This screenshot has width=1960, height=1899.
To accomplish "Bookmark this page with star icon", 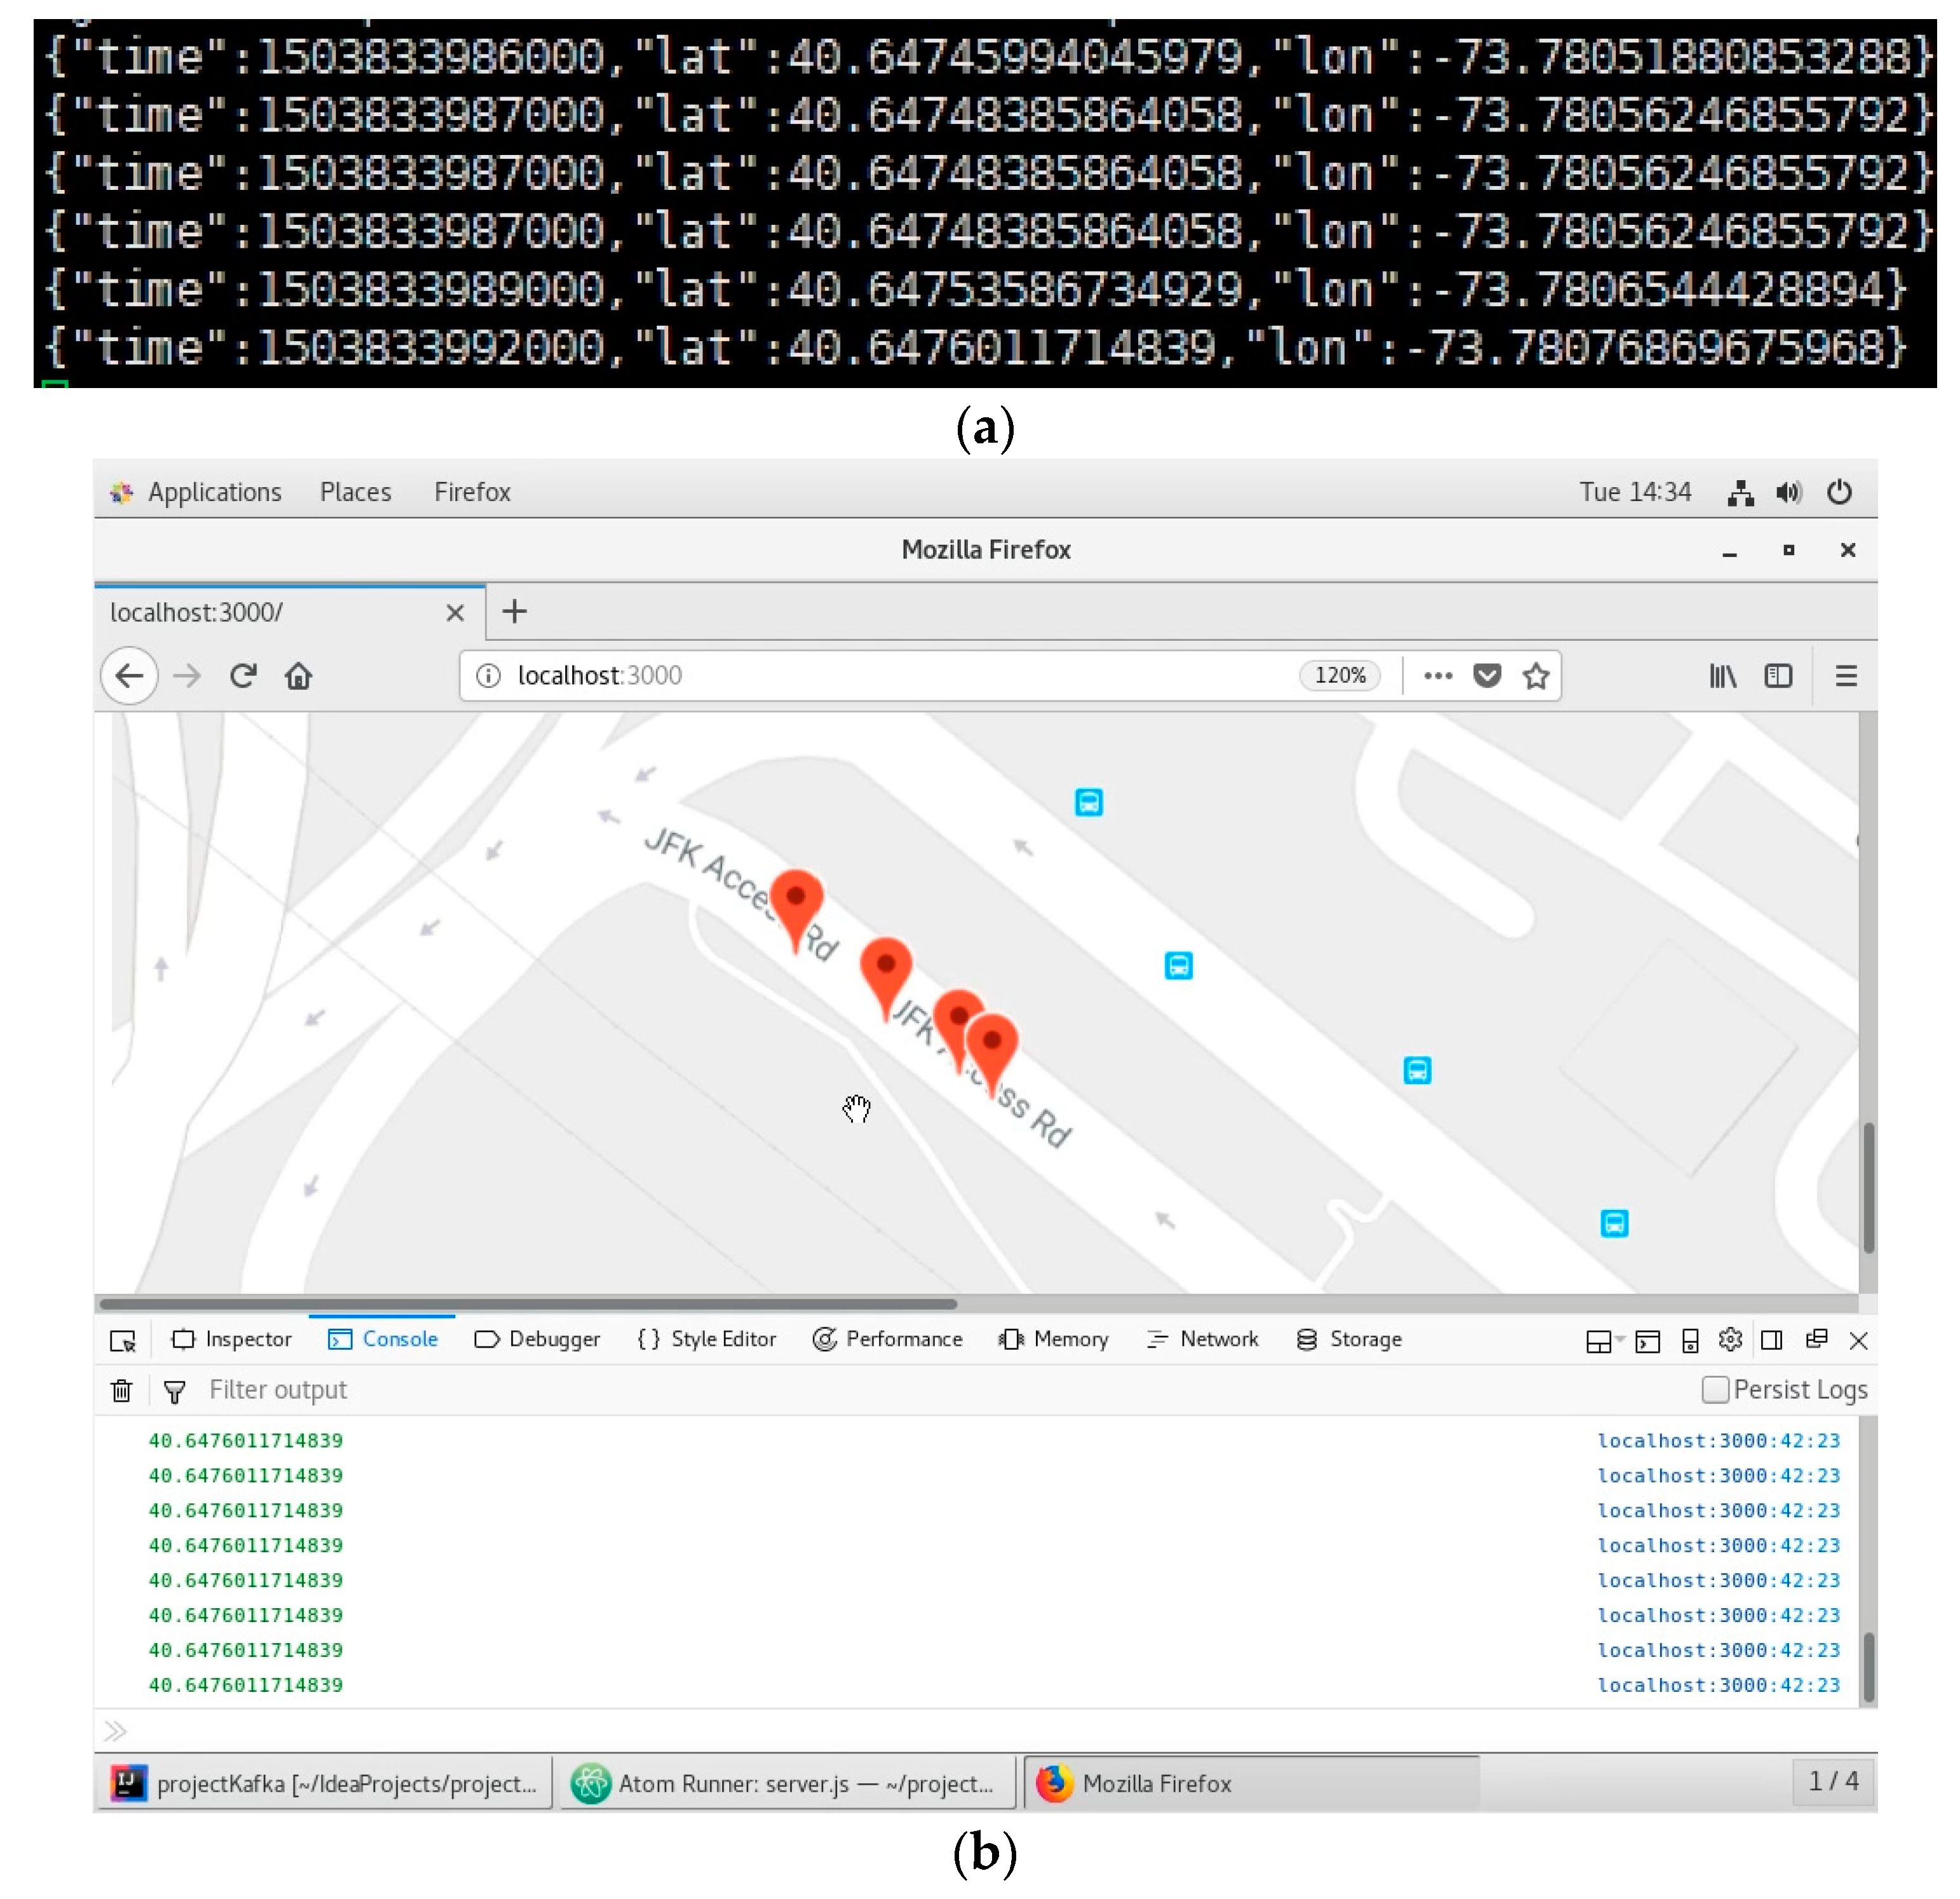I will 1535,676.
